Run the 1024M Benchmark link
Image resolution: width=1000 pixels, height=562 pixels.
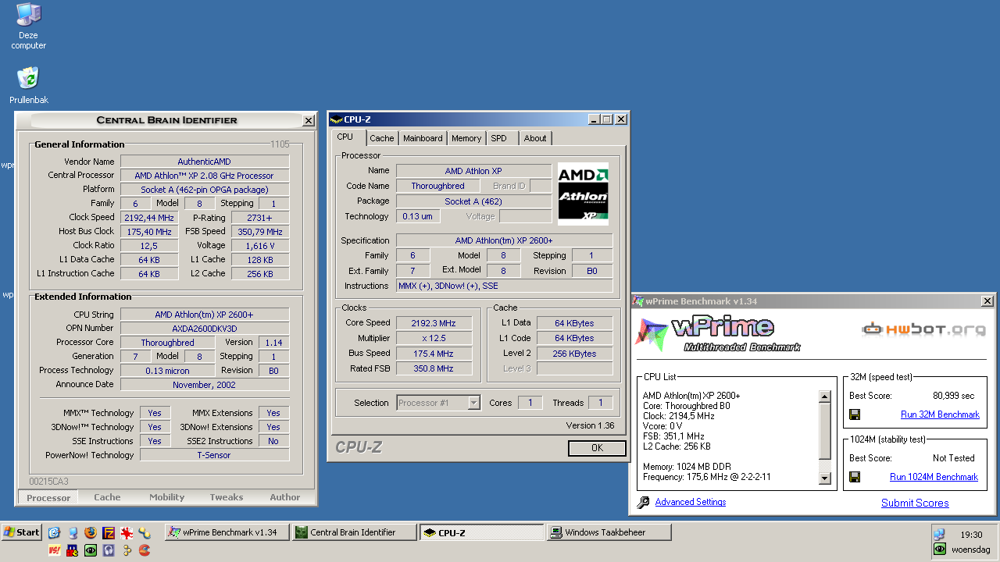pos(934,477)
